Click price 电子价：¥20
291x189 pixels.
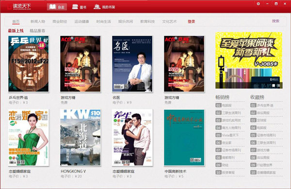(x=71, y=176)
